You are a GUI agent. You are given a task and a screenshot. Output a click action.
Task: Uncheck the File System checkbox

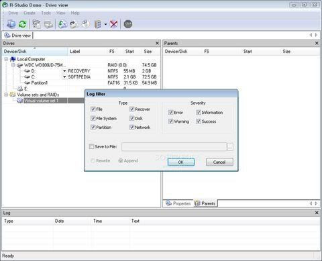[93, 118]
